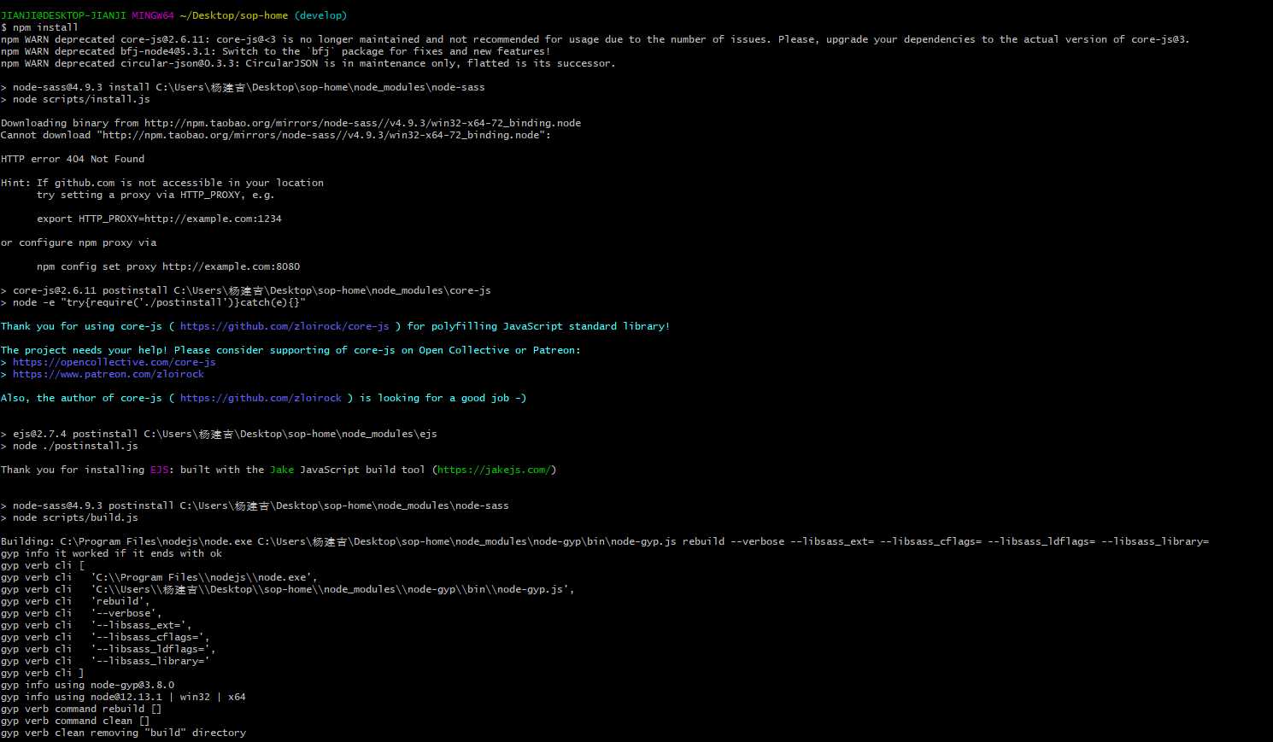
Task: Click the '--libsass_library=' cli argument line
Action: [x=105, y=661]
